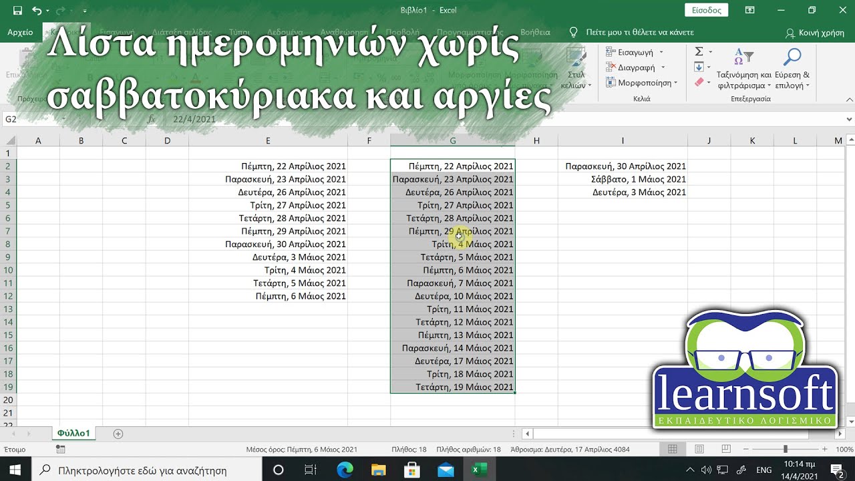Click the Clear eraser icon
This screenshot has width=855, height=481.
(699, 82)
